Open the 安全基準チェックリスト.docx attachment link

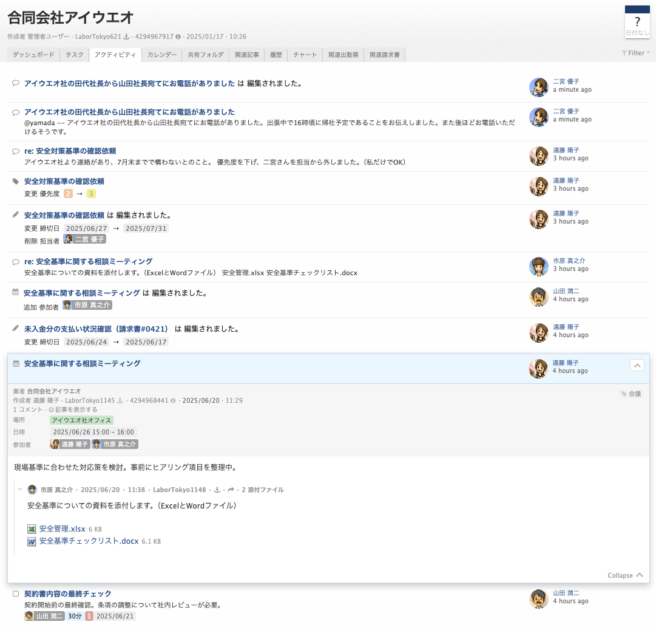coord(89,541)
